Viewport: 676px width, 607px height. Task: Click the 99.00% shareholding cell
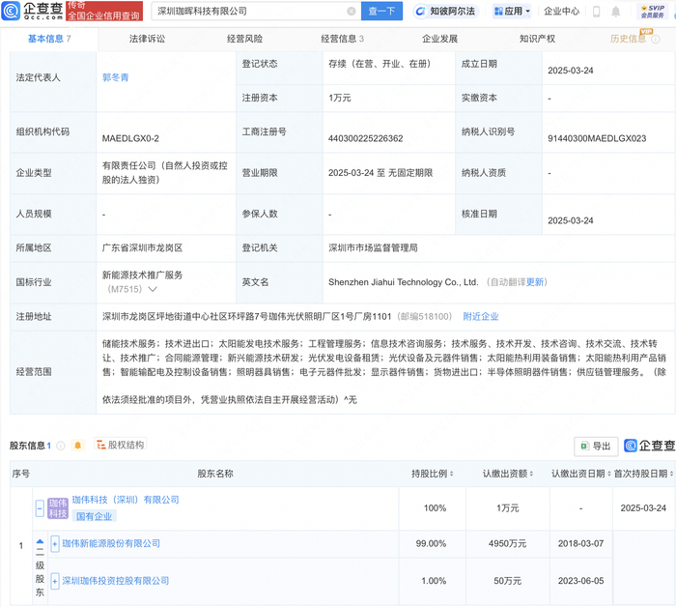click(x=431, y=543)
